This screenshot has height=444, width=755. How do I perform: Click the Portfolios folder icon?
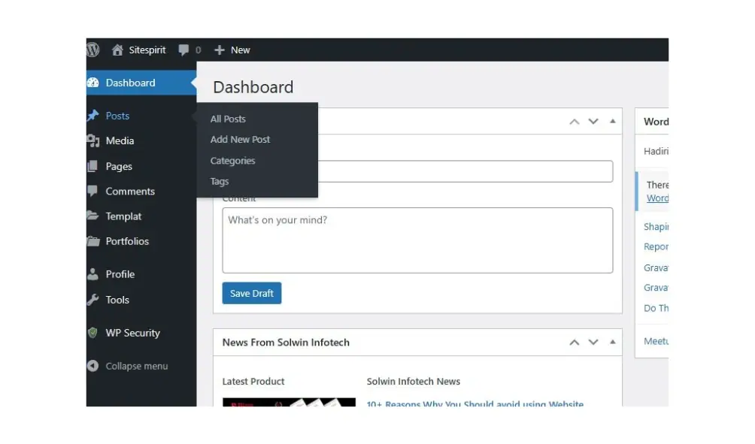point(93,241)
